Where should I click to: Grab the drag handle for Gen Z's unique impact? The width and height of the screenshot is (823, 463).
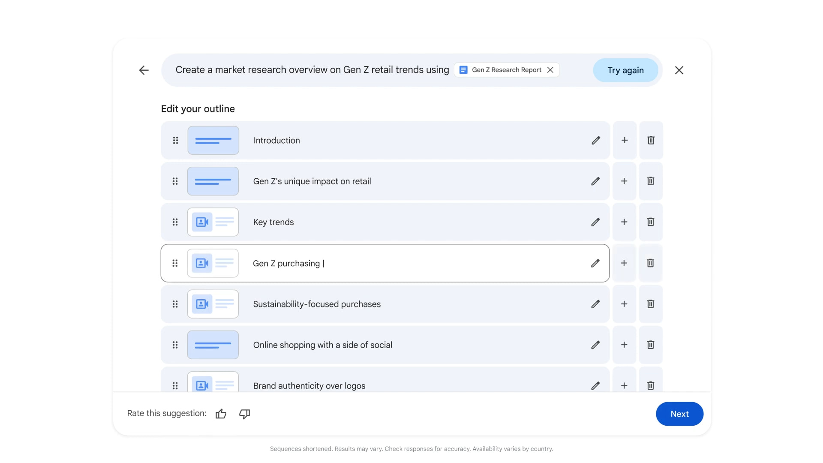point(175,181)
